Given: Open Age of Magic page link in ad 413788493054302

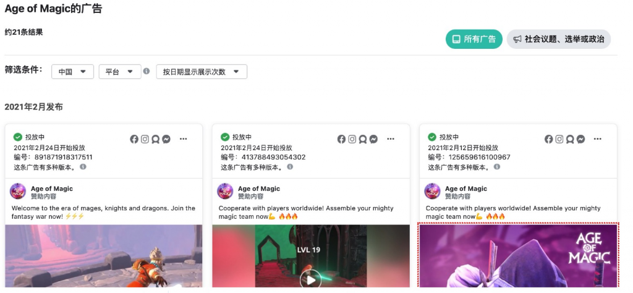Looking at the screenshot, I should 259,189.
